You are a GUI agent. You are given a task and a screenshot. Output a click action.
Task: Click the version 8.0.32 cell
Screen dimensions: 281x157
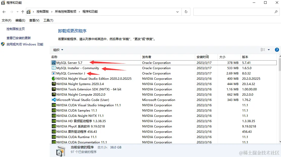point(246,73)
